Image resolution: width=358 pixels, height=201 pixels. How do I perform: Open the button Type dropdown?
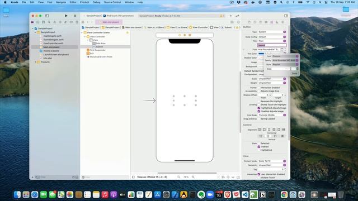click(272, 32)
